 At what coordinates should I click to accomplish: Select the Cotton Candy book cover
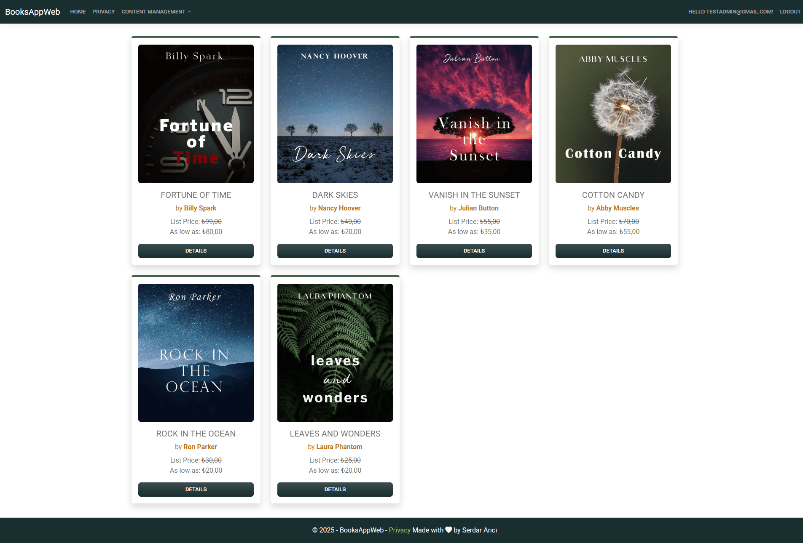click(x=613, y=114)
